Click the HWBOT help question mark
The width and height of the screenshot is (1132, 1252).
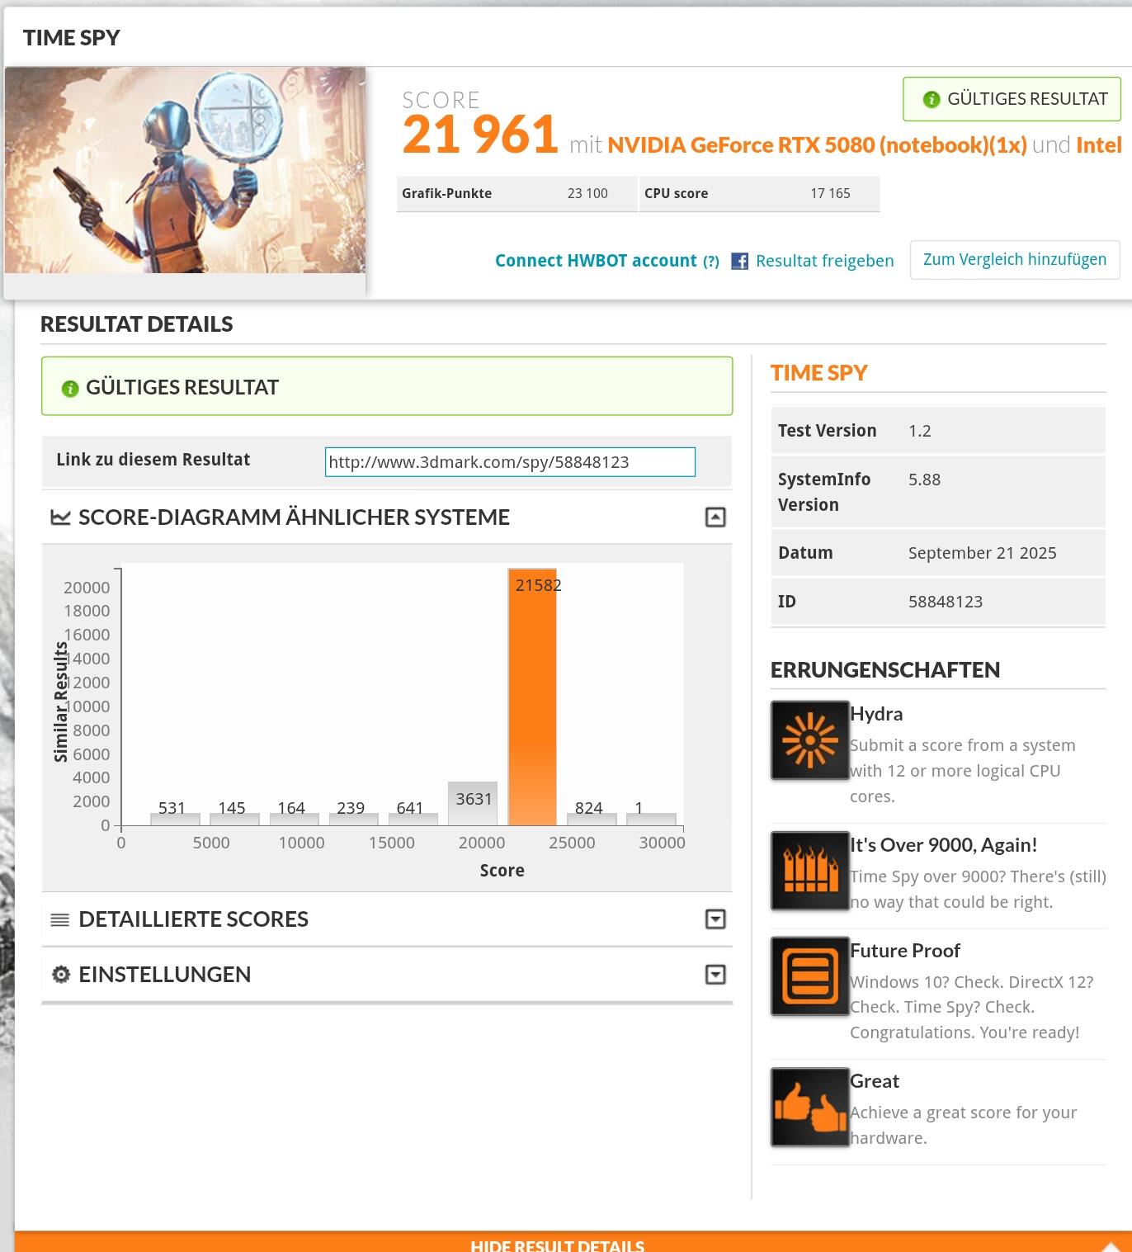pyautogui.click(x=711, y=262)
